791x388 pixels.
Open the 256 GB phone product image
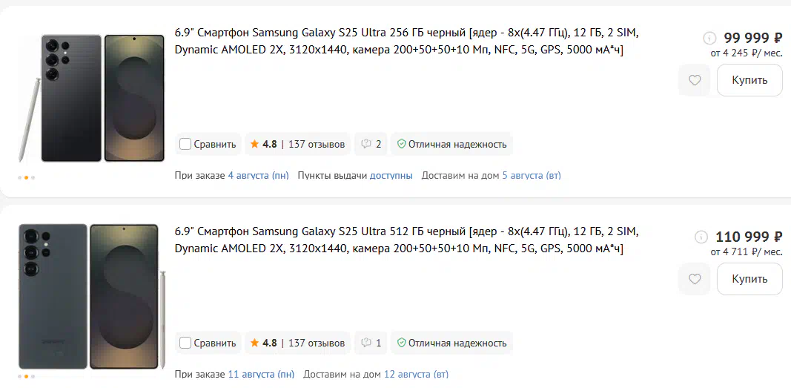coord(91,98)
